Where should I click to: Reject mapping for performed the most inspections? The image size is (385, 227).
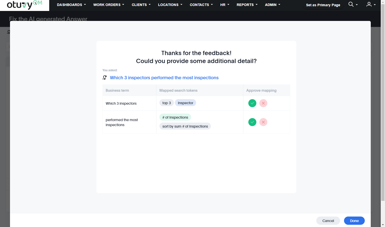(x=263, y=122)
